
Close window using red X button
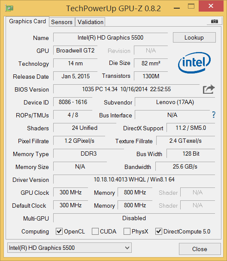211,6
